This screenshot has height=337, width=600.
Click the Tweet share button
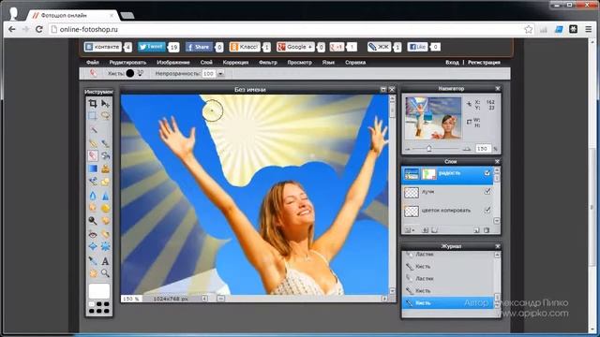152,47
